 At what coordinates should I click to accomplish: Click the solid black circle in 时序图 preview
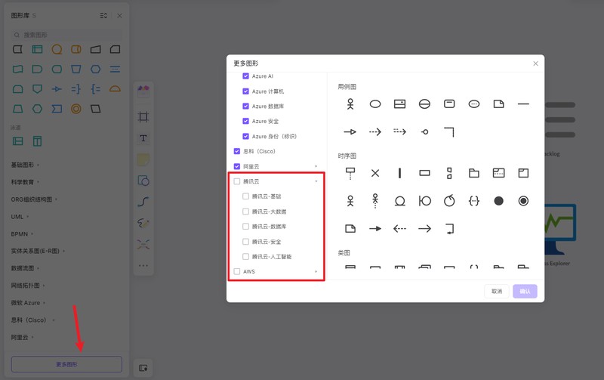click(498, 201)
